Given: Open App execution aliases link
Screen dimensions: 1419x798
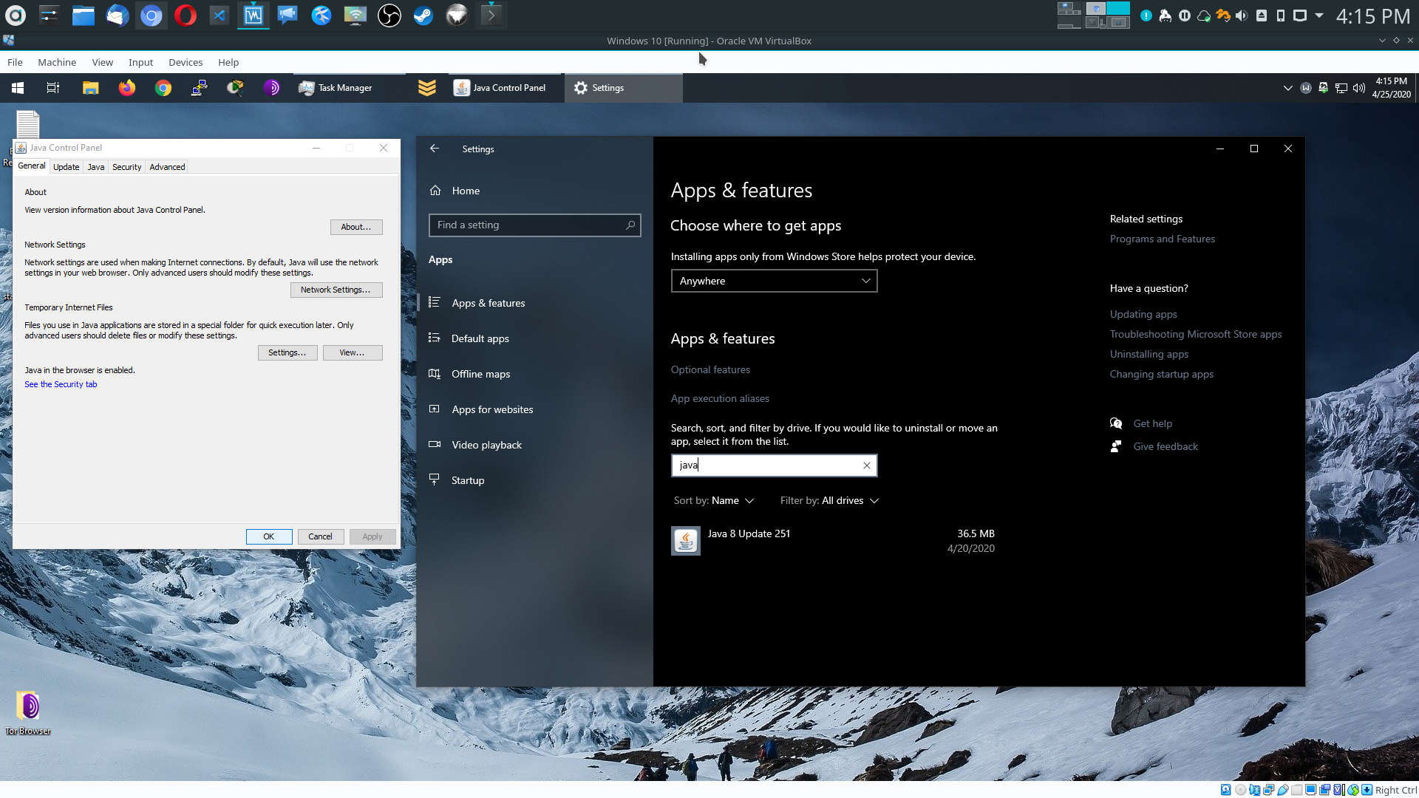Looking at the screenshot, I should (720, 399).
